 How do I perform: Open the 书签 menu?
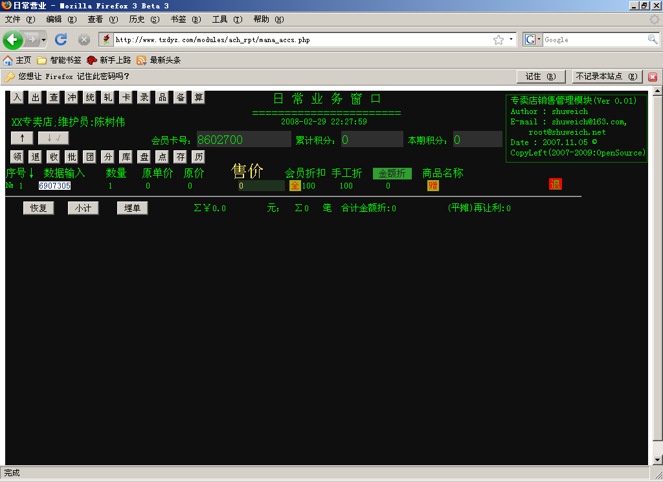click(x=186, y=19)
